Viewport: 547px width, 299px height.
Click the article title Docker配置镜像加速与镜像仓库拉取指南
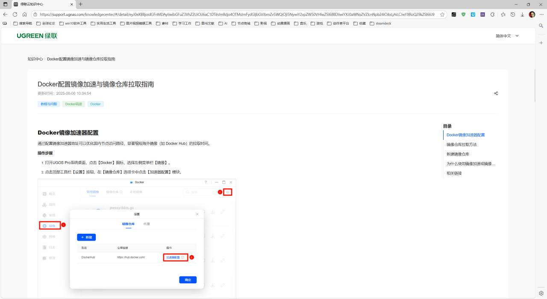96,84
